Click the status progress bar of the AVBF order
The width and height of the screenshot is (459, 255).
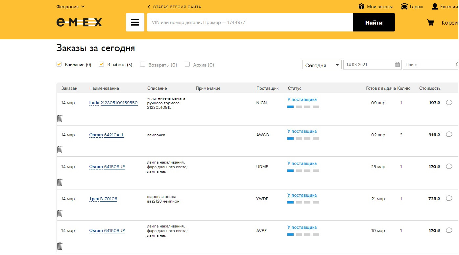click(x=303, y=235)
